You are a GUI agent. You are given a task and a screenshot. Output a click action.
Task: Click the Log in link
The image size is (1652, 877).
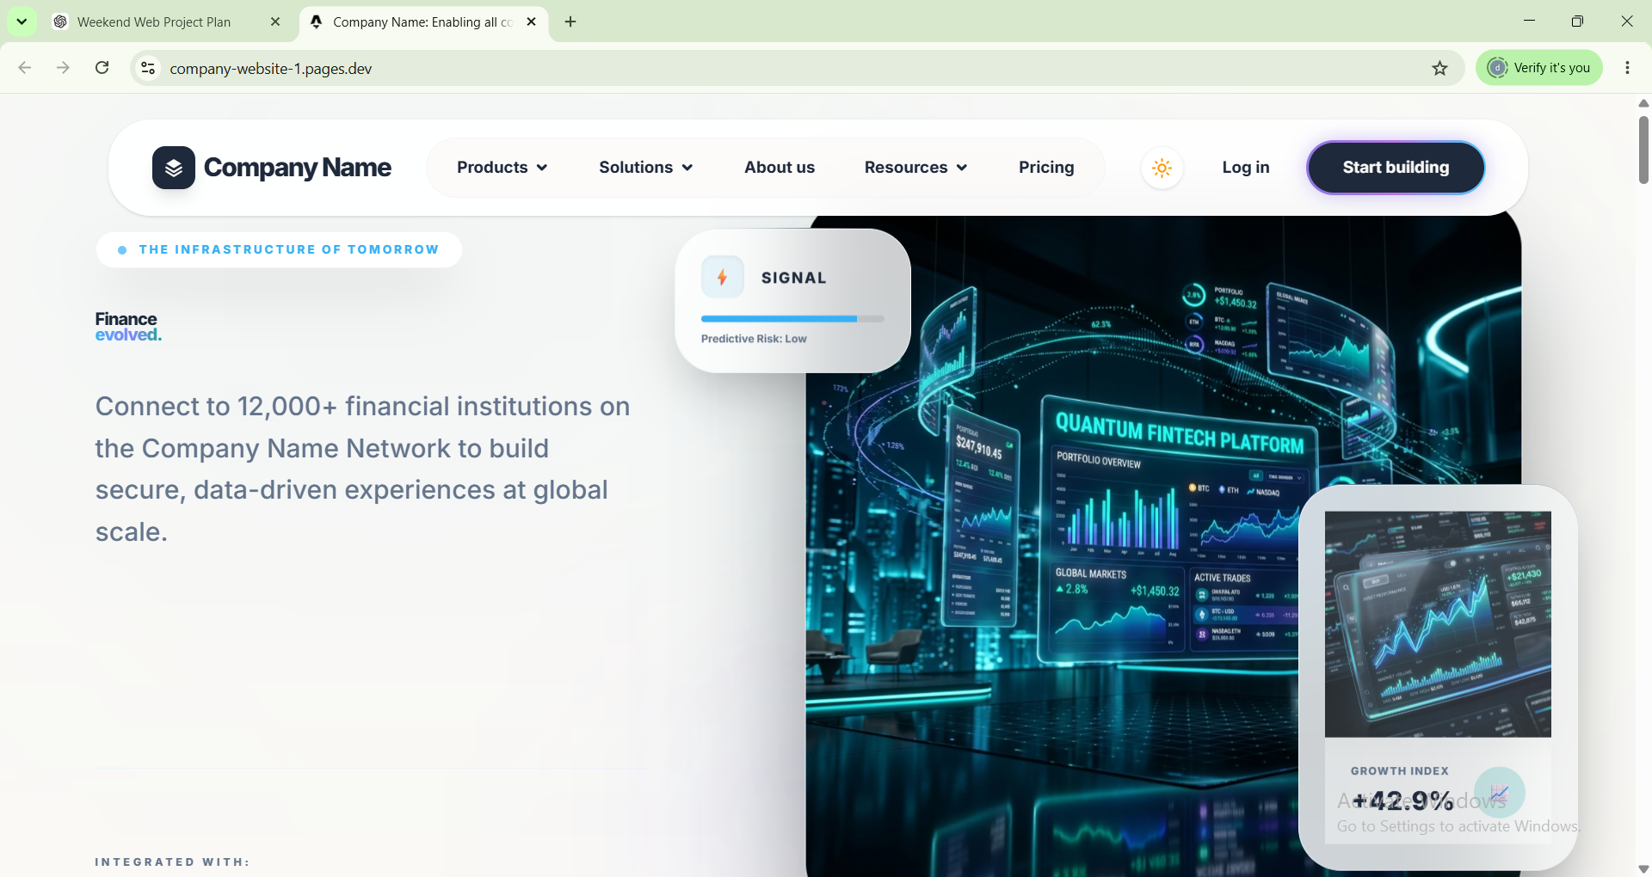tap(1245, 168)
